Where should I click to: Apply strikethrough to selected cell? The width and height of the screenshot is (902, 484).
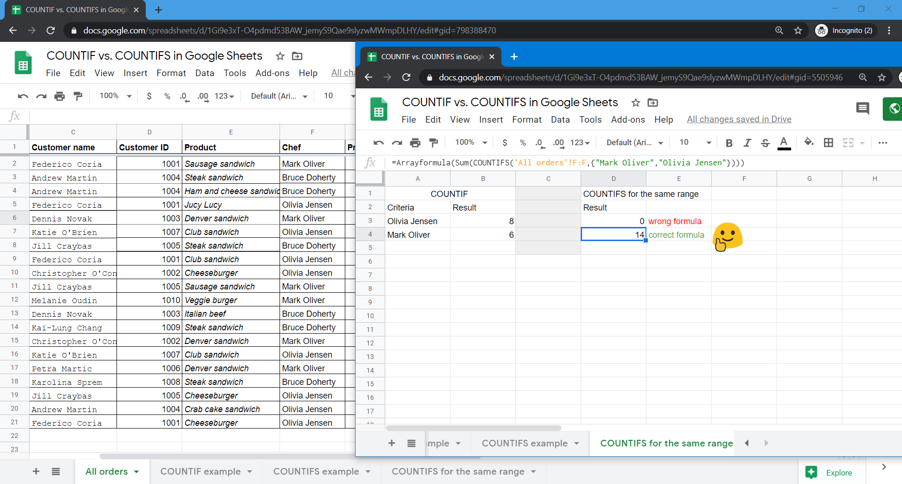coord(765,143)
